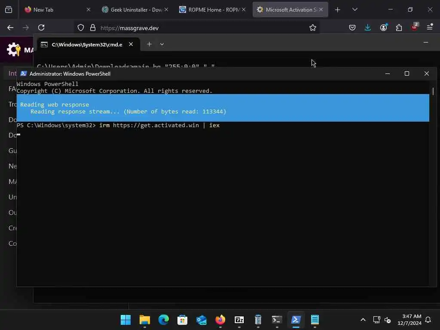Minimize the PowerShell window
This screenshot has height=330, width=440.
(388, 73)
